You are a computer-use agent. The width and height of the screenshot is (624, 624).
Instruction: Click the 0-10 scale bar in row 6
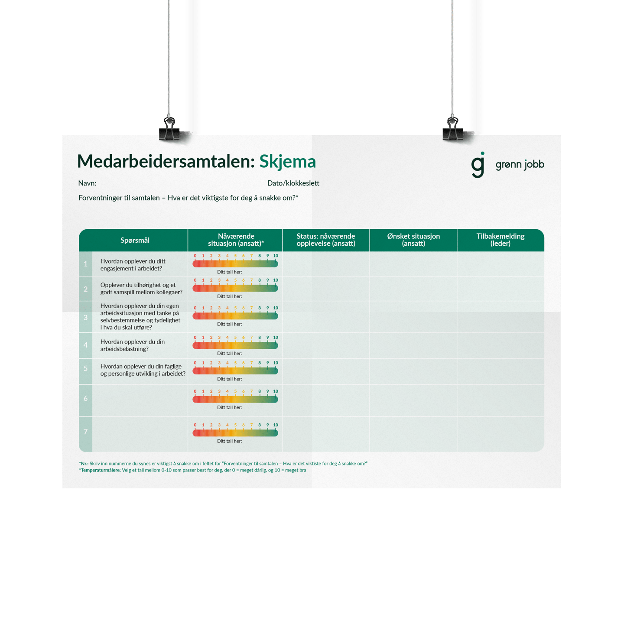(235, 399)
